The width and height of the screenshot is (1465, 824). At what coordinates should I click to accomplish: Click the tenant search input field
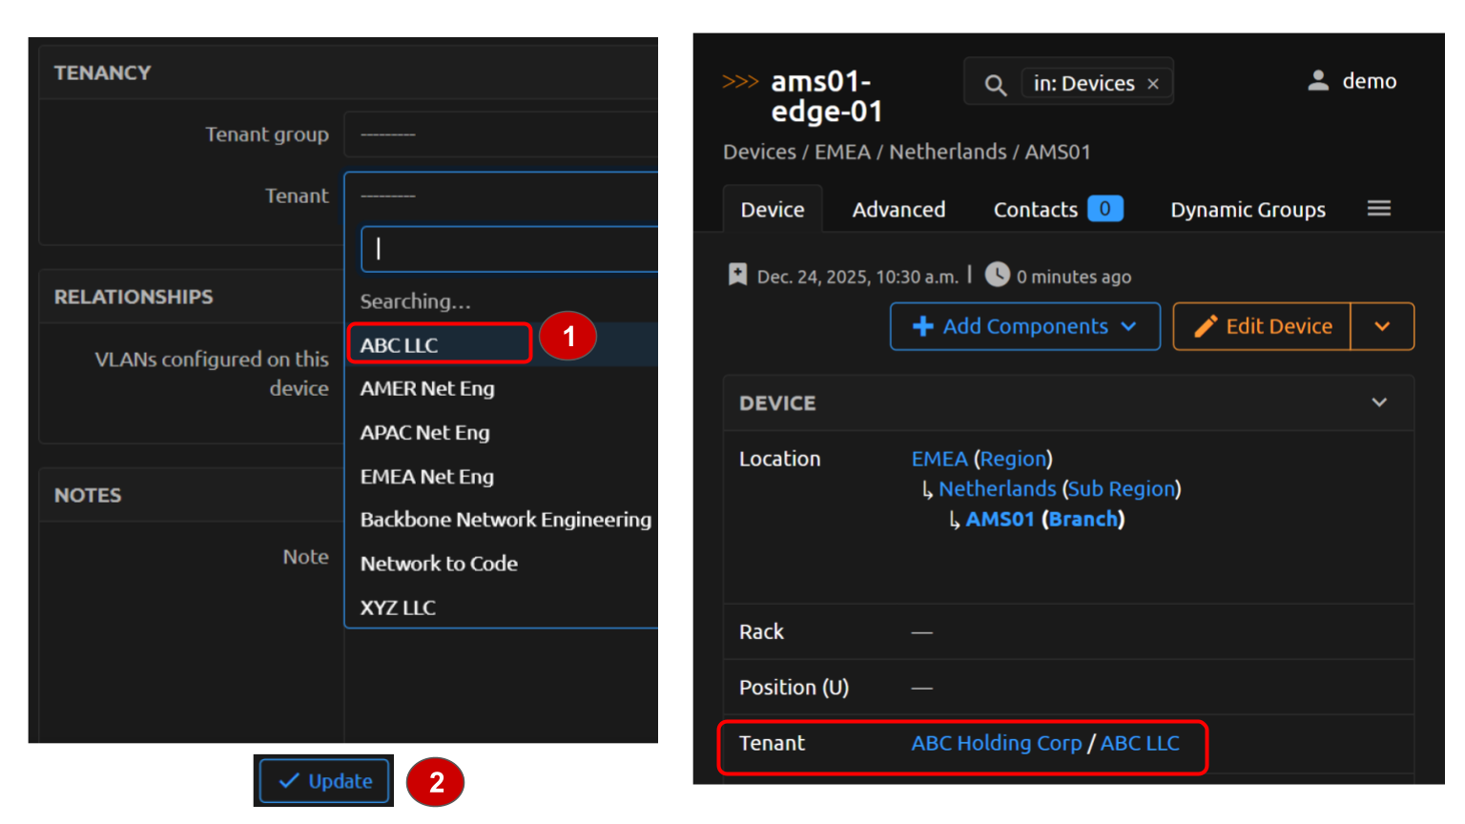pos(509,249)
